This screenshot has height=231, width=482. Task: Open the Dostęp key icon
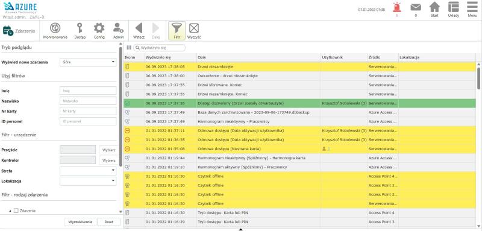[80, 31]
